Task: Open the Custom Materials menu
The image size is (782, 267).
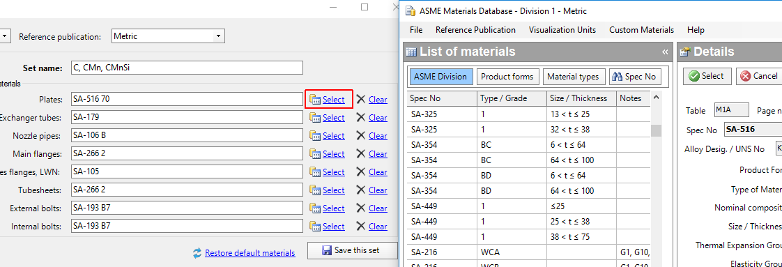Action: pyautogui.click(x=641, y=30)
